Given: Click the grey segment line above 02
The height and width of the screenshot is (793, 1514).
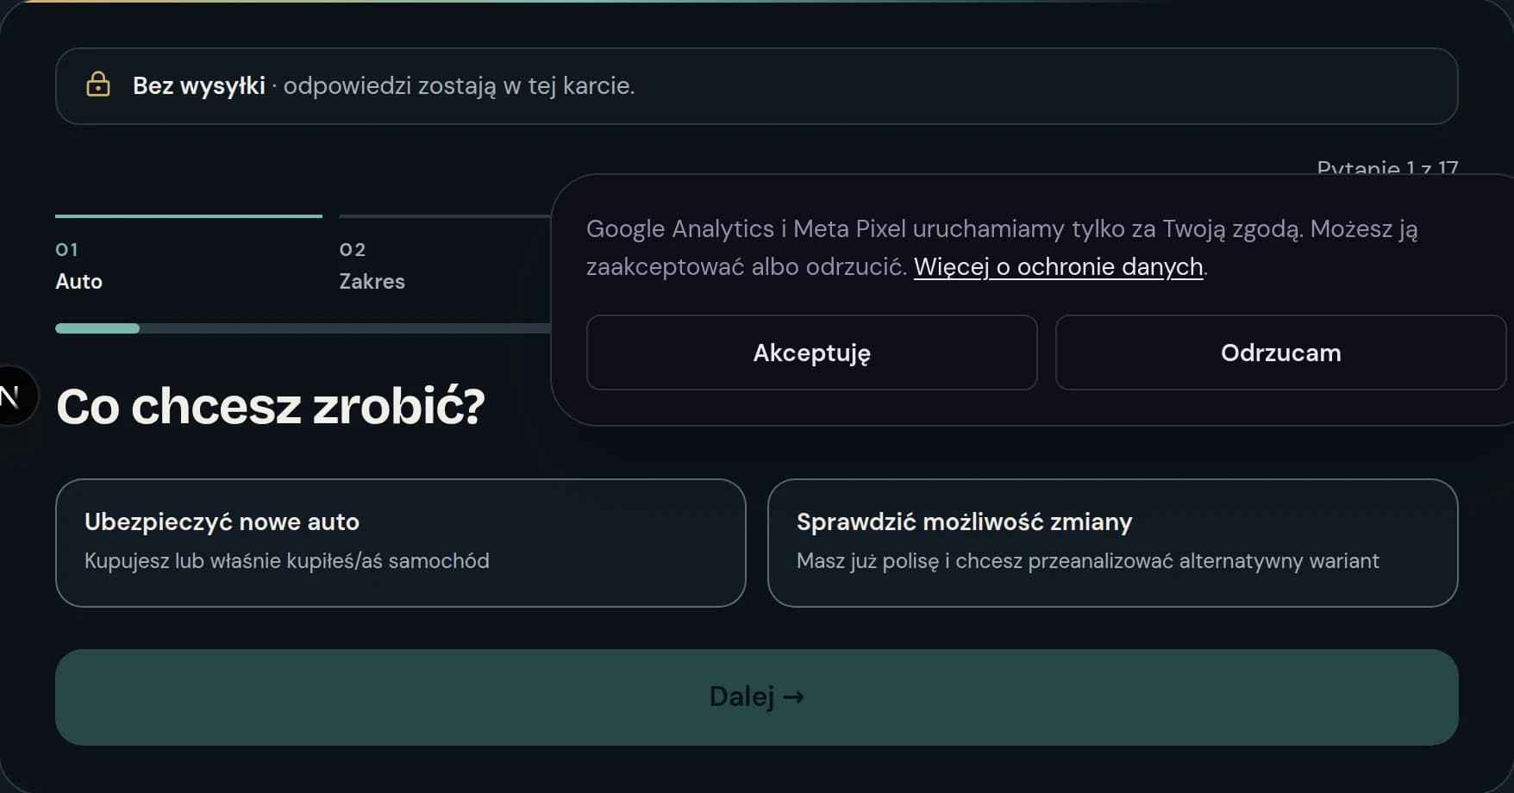Looking at the screenshot, I should pyautogui.click(x=445, y=215).
